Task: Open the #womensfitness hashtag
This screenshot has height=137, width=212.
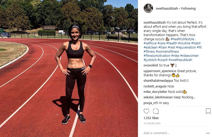Action: tap(167, 52)
